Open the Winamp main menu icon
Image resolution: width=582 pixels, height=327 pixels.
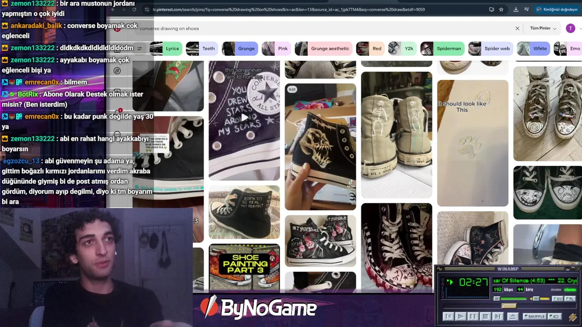440,269
